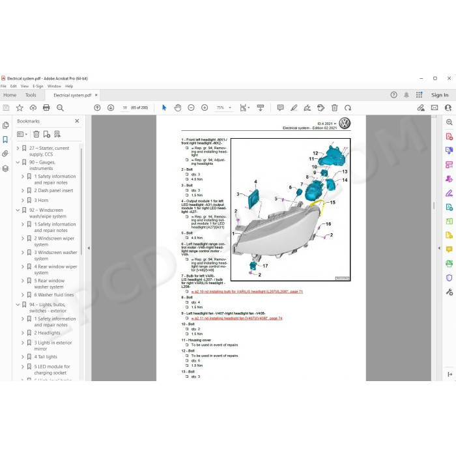Rotate page clockwise icon
Image resolution: width=456 pixels, height=456 pixels.
point(348,108)
